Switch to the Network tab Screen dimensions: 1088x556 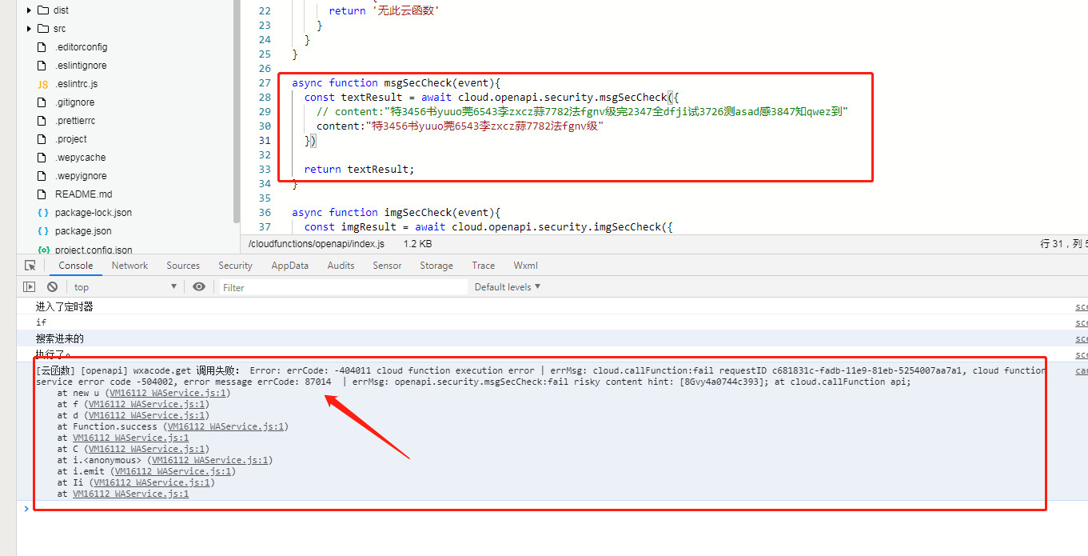click(130, 266)
